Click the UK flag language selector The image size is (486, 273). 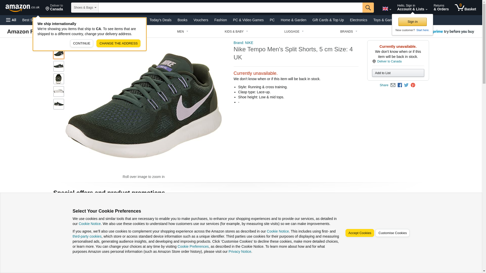[387, 9]
